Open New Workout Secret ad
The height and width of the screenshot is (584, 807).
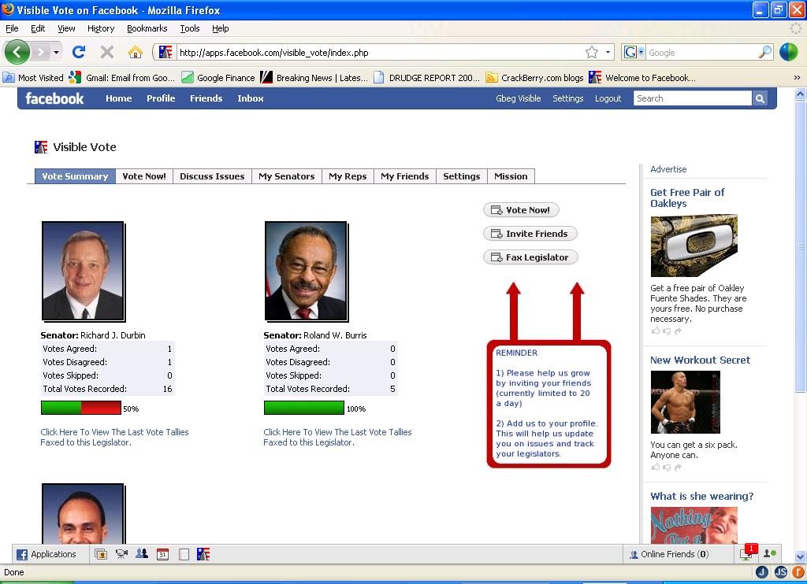[700, 360]
